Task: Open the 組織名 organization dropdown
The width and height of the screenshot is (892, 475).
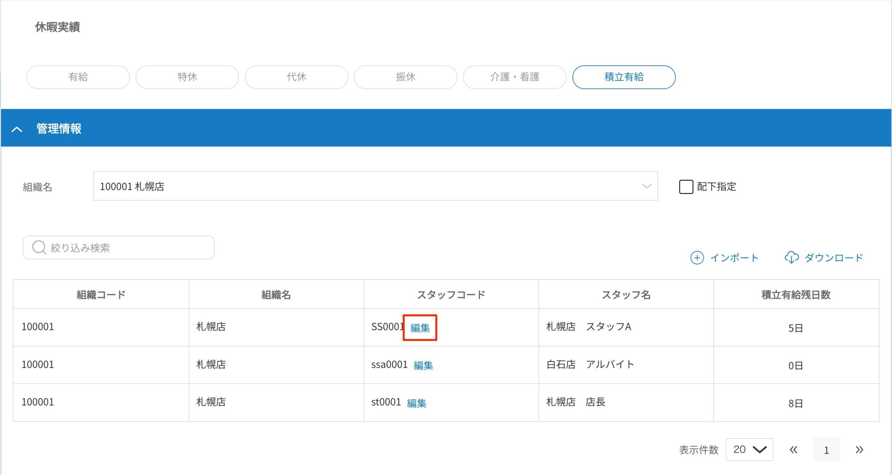Action: point(646,186)
